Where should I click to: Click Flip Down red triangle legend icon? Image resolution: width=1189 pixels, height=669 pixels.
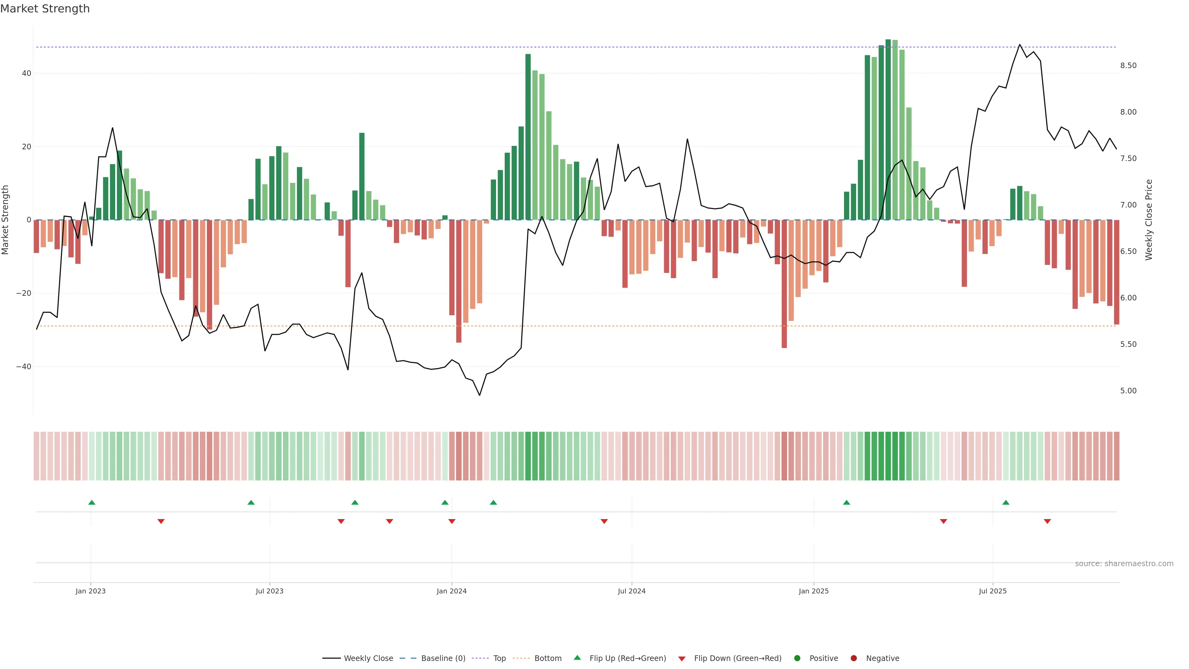coord(682,659)
